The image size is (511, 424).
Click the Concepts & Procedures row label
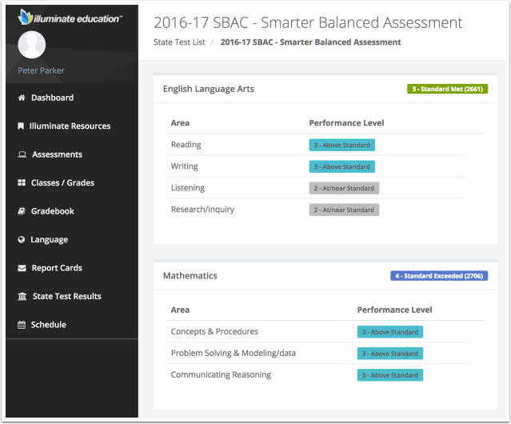point(214,331)
